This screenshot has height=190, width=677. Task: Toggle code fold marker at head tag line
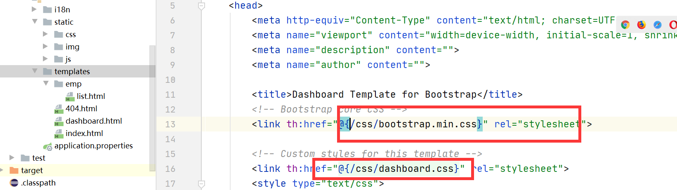click(x=201, y=6)
